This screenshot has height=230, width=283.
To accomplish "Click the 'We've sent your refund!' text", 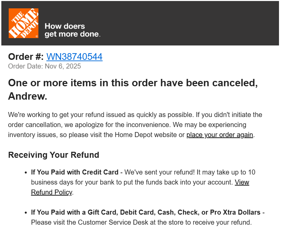I will (x=157, y=172).
